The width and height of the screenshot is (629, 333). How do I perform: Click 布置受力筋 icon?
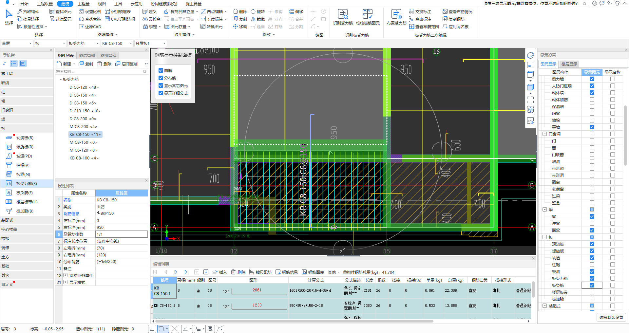(396, 17)
